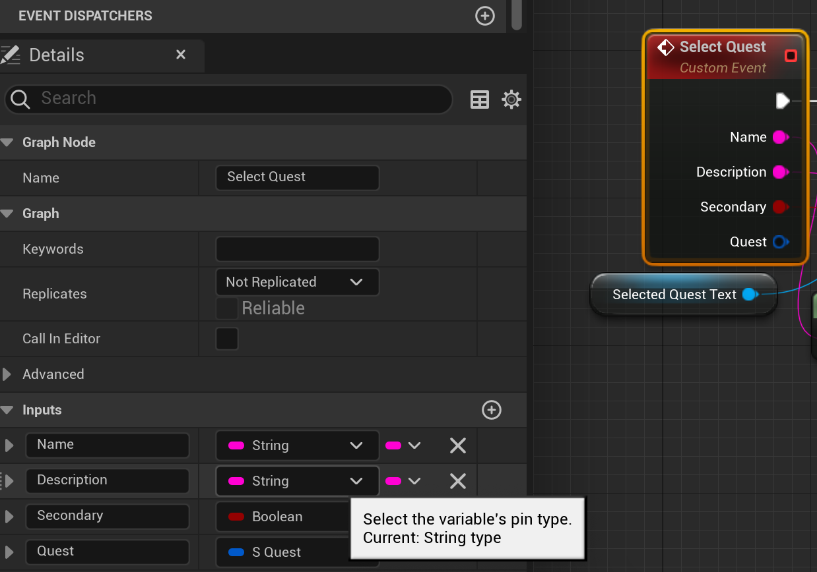817x572 pixels.
Task: Open container type selector for Name
Action: tap(403, 445)
